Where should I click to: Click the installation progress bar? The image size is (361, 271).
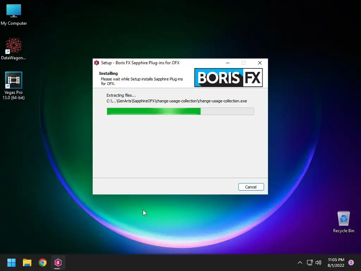pyautogui.click(x=180, y=111)
